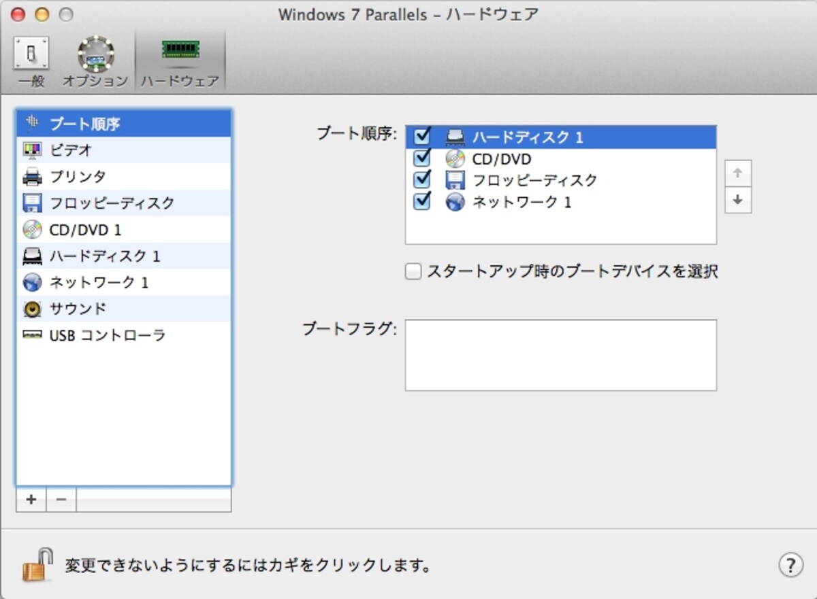Close the window with the red button
This screenshot has width=817, height=599.
pyautogui.click(x=18, y=14)
